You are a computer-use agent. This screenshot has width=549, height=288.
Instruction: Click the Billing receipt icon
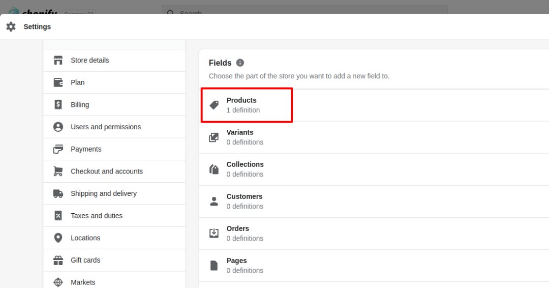(x=58, y=104)
